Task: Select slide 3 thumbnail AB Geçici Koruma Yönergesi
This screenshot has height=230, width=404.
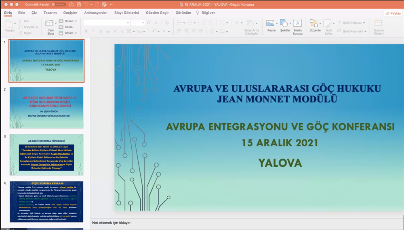Action: point(46,155)
